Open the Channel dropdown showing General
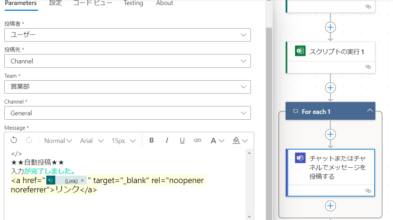The height and width of the screenshot is (220, 393). pos(127,113)
